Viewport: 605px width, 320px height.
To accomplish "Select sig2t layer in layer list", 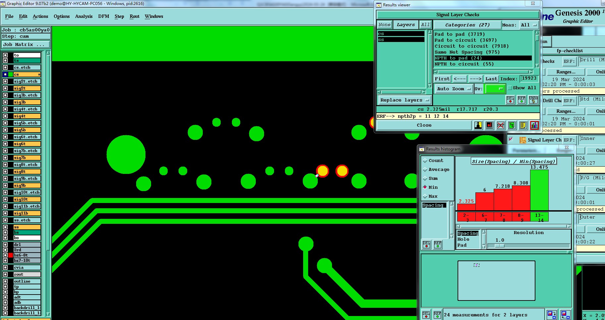I will 27,88.
